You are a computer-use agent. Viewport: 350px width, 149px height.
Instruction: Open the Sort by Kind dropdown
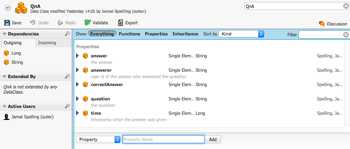pyautogui.click(x=241, y=34)
